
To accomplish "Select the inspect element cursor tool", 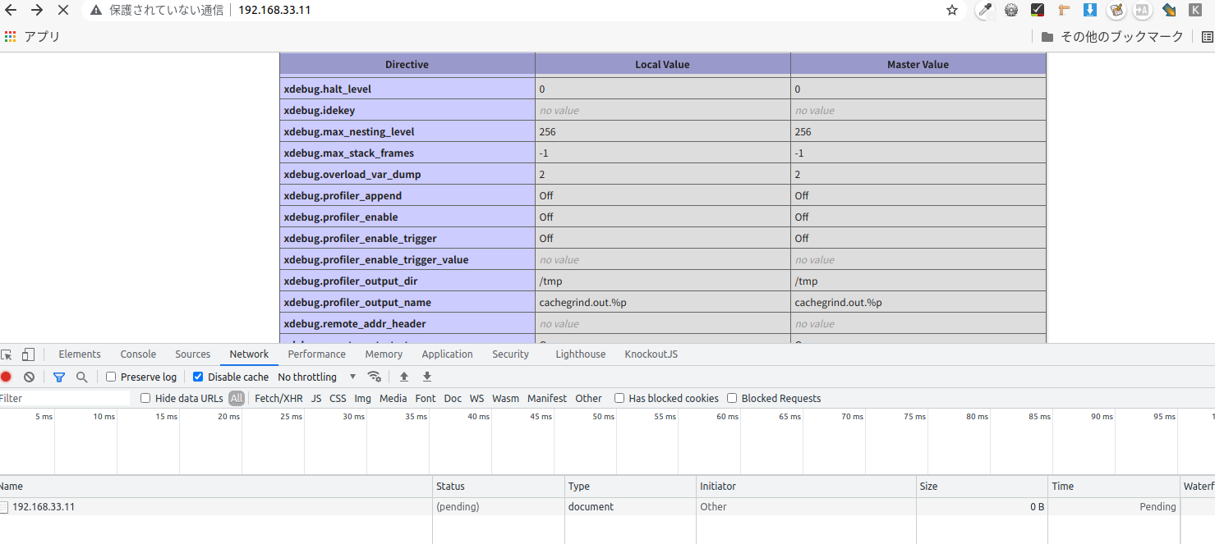I will [8, 354].
